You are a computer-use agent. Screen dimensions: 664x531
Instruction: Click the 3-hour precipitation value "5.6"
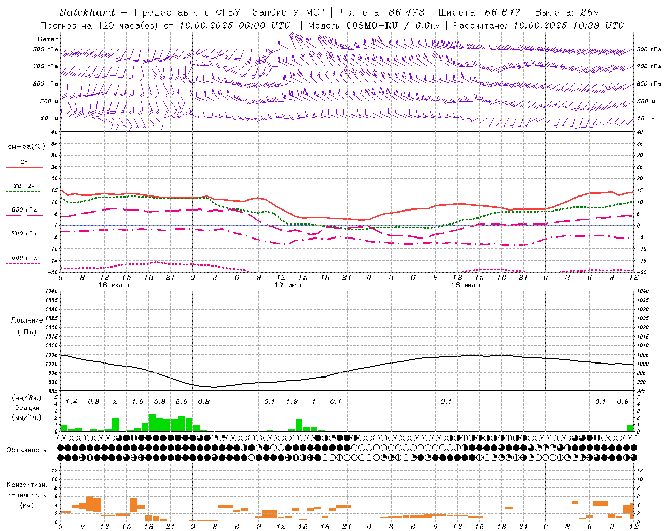pos(182,402)
